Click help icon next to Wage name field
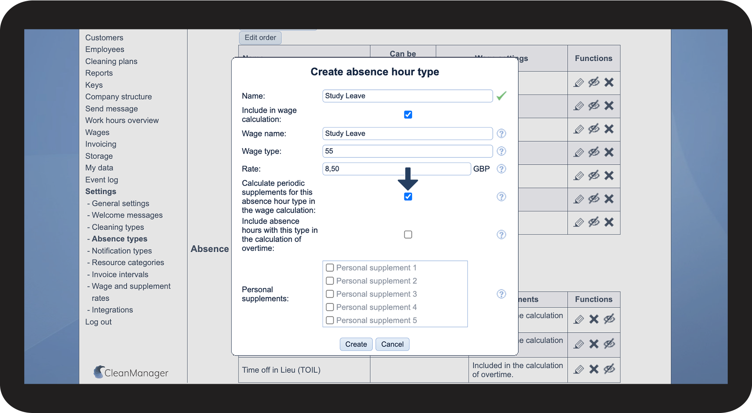 (501, 134)
